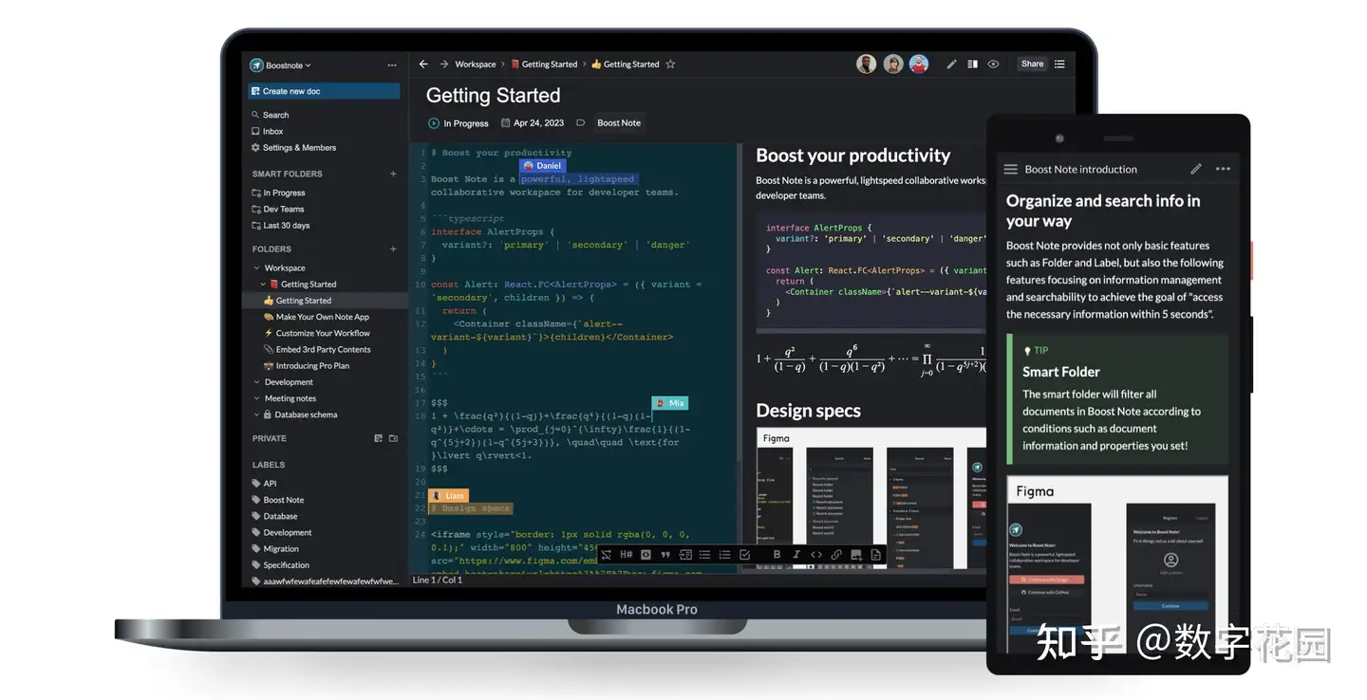This screenshot has height=700, width=1367.
Task: Insert a template from the toolbar
Action: coord(875,555)
